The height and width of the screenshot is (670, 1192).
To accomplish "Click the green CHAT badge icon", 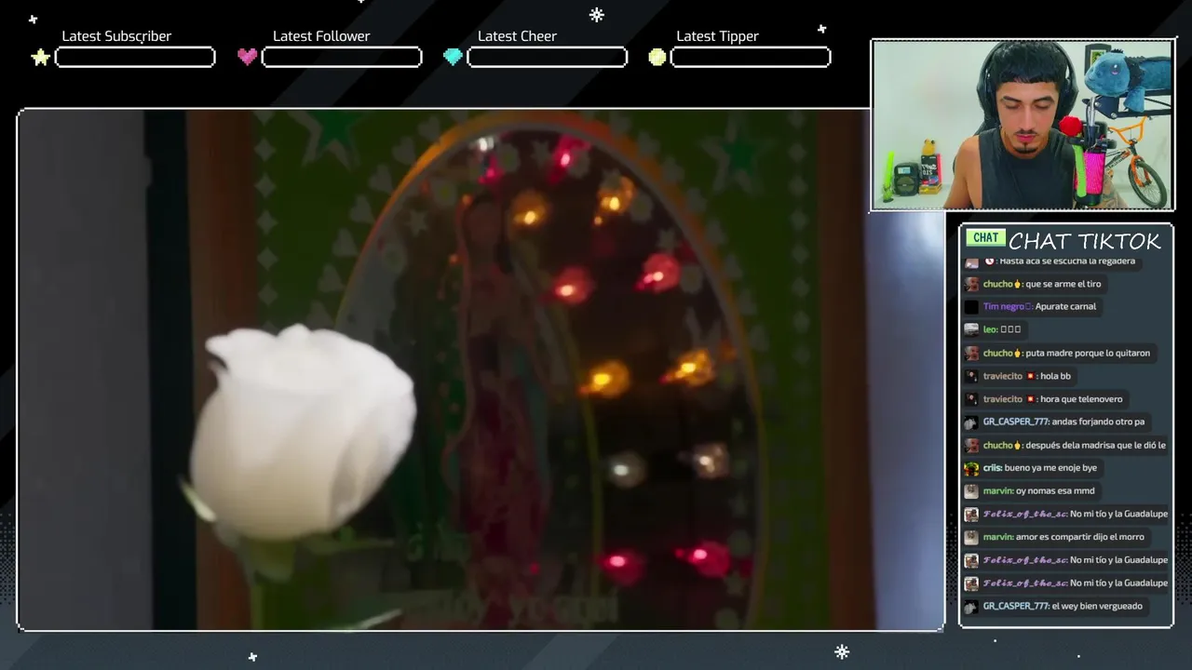I will point(985,237).
